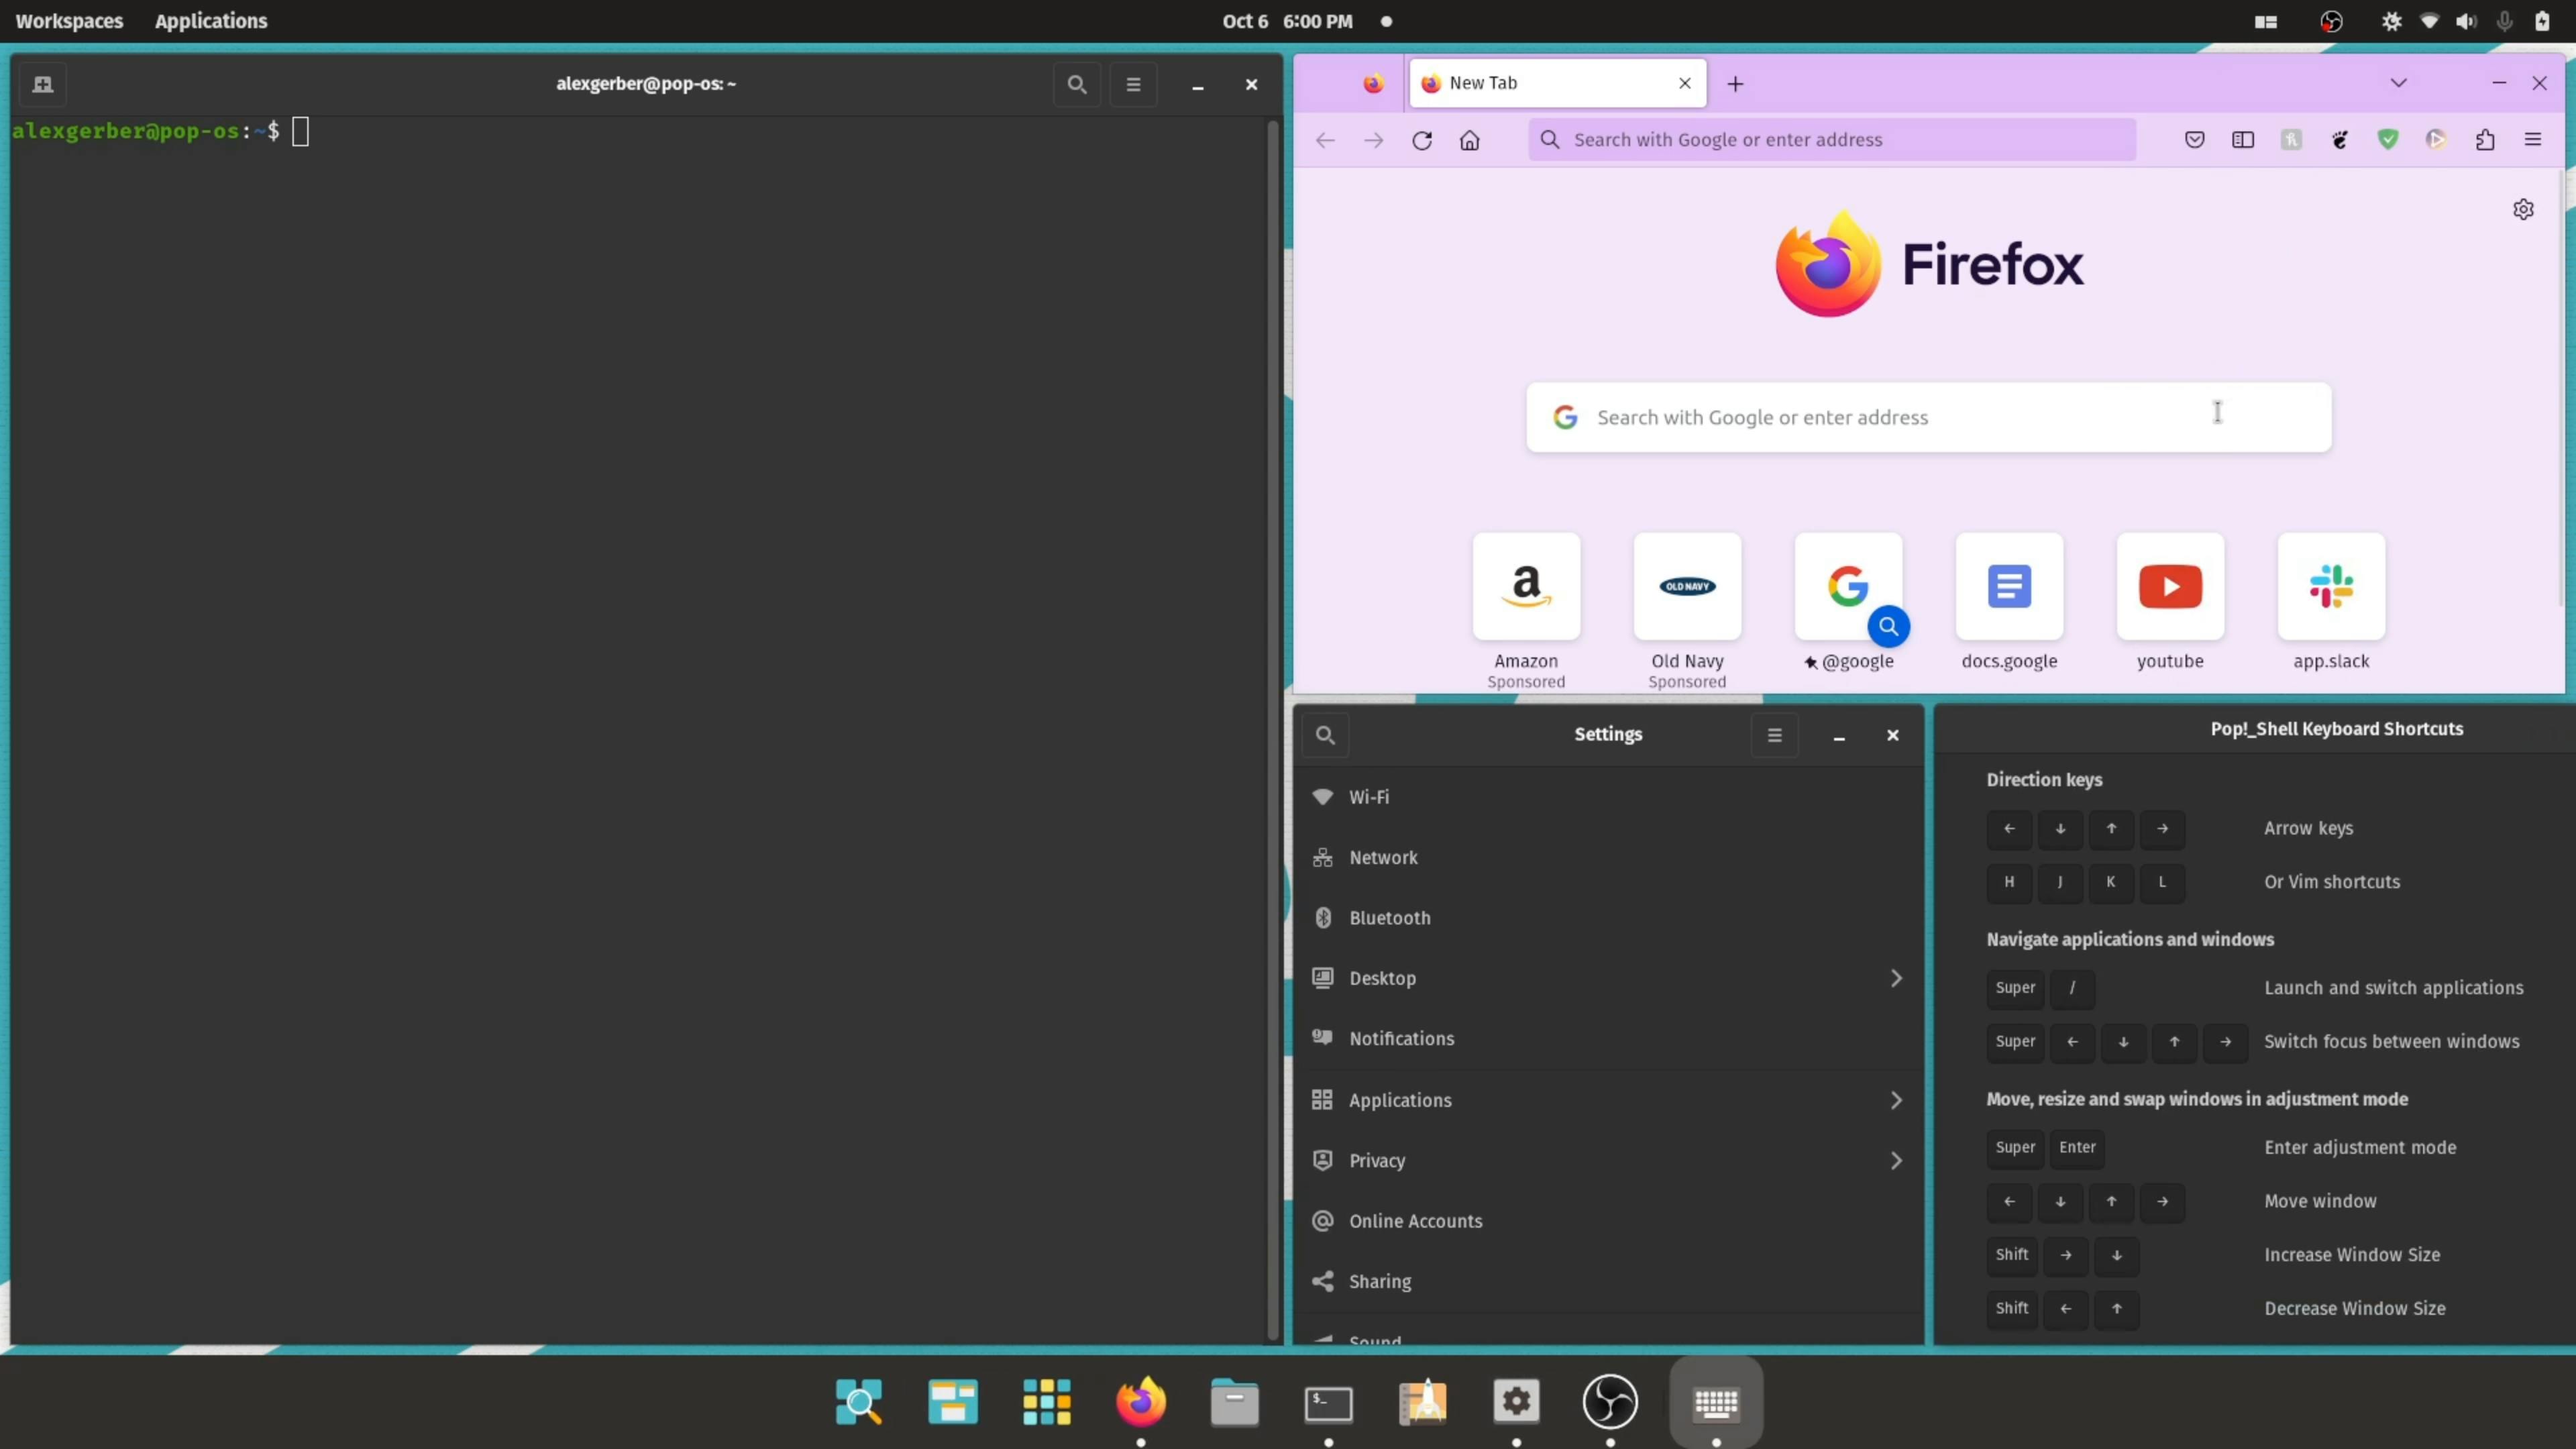
Task: Open clock and calendar in top bar
Action: coord(1287,21)
